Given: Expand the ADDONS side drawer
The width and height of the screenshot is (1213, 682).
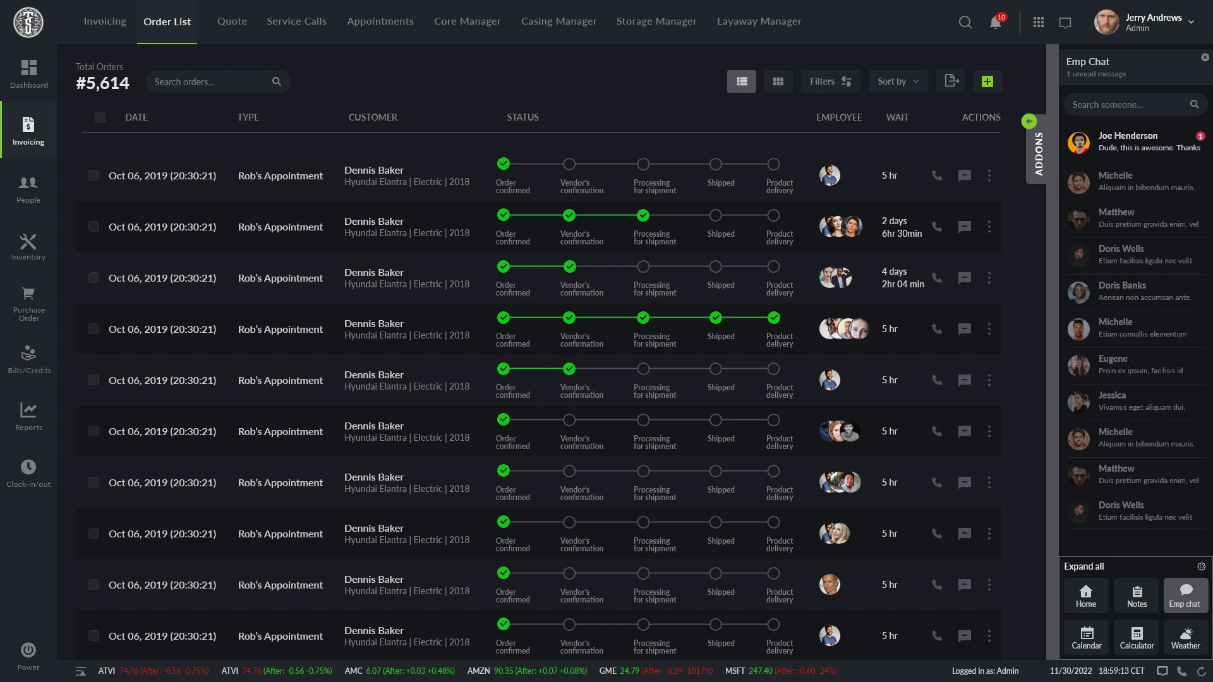Looking at the screenshot, I should point(1038,152).
